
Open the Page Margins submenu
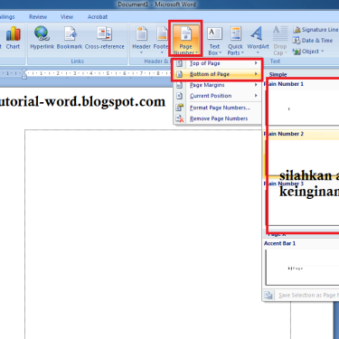217,85
